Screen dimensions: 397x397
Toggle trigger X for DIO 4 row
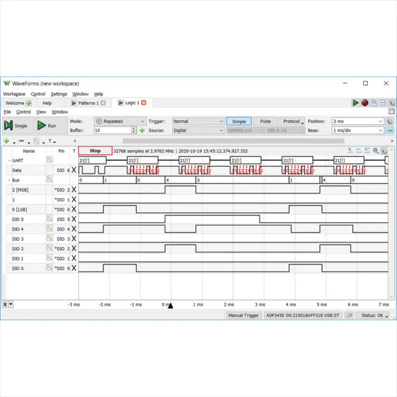click(74, 229)
